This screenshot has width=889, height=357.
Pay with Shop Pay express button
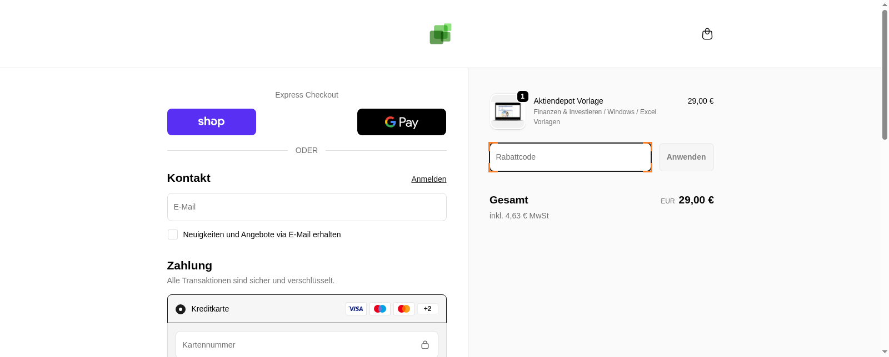[212, 122]
